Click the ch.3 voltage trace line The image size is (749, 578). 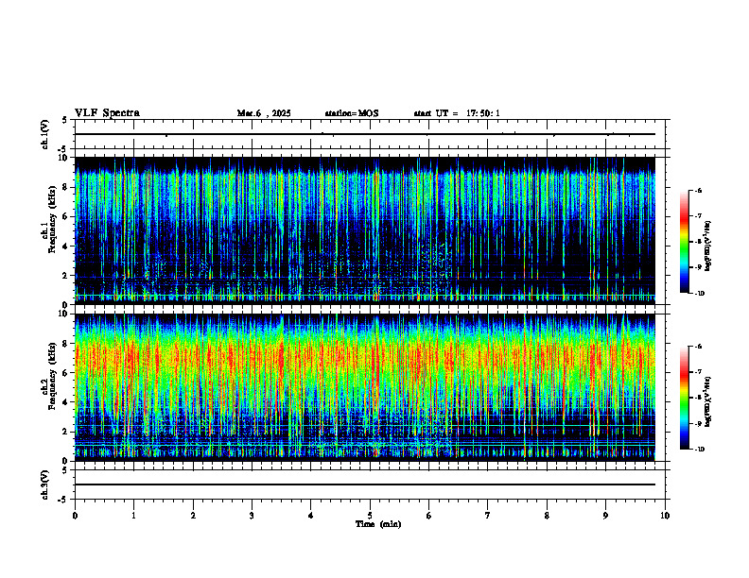click(x=365, y=484)
